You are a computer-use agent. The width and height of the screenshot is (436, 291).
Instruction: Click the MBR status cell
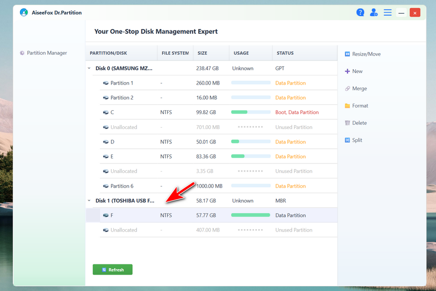(x=280, y=201)
